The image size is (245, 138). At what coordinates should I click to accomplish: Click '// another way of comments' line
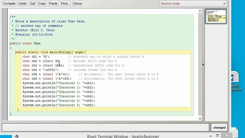39,26
